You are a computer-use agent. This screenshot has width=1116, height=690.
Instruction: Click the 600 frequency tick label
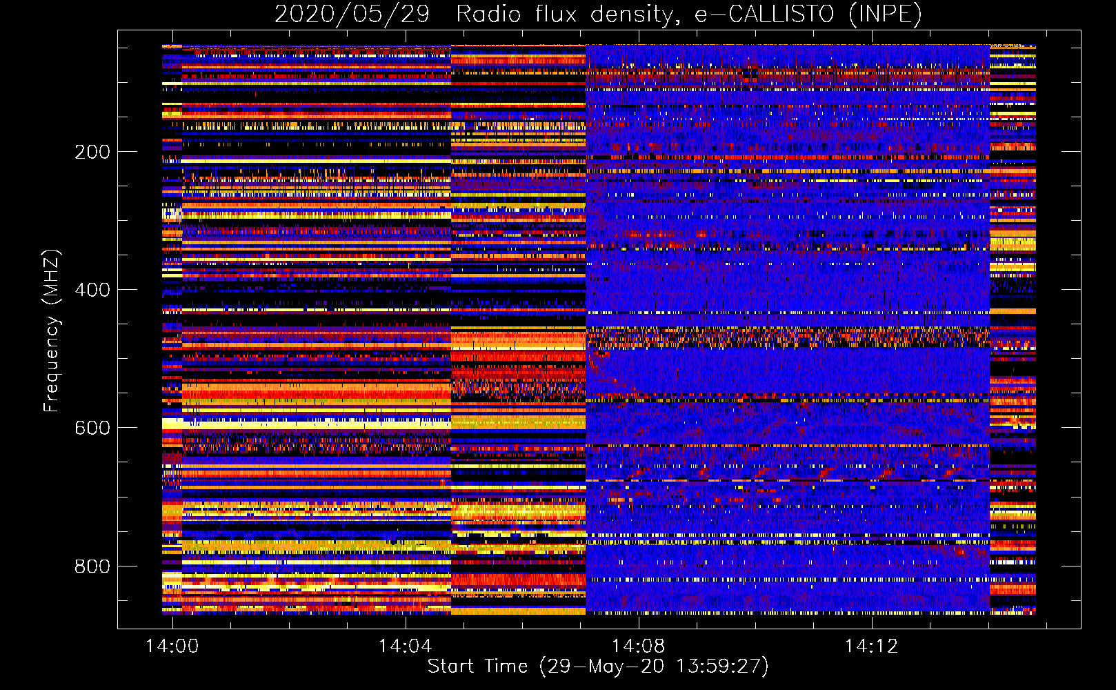[92, 428]
